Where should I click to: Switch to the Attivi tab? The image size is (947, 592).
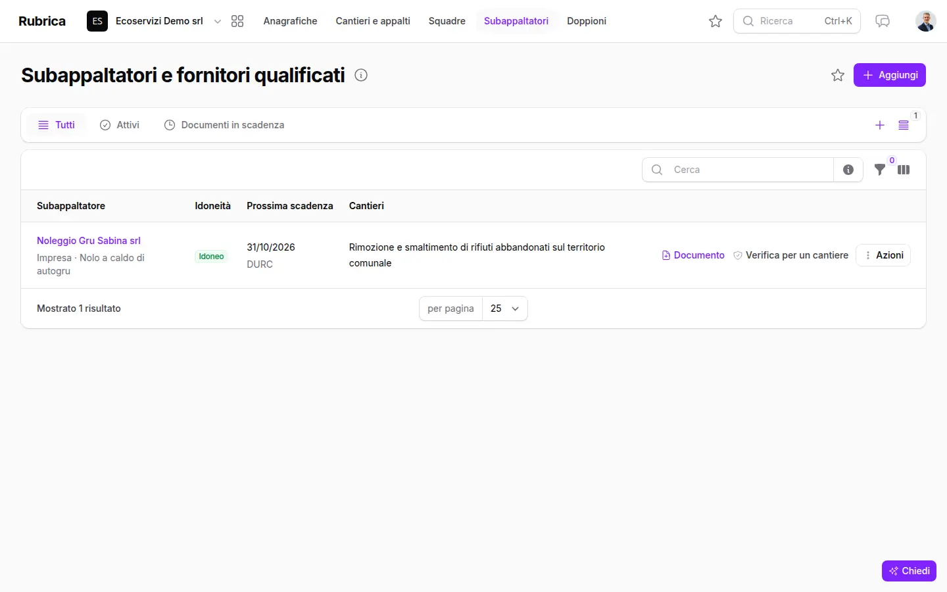tap(120, 125)
